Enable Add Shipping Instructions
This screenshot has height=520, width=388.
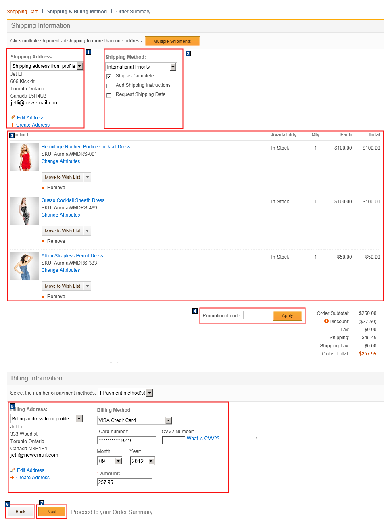[109, 85]
